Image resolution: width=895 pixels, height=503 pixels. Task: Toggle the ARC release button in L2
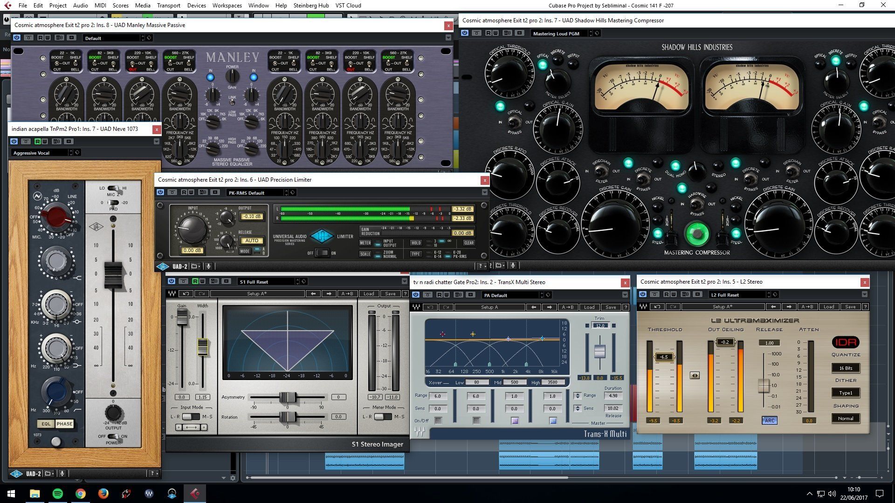pos(770,420)
